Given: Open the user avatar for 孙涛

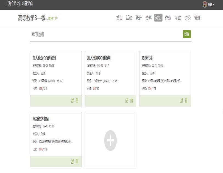Looking at the screenshot, I should 205,4.
